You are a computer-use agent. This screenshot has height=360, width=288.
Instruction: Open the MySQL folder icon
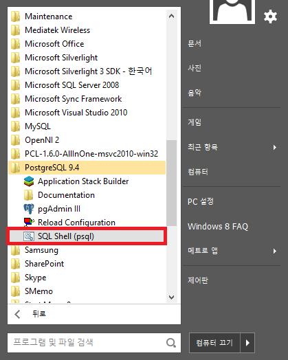tap(15, 126)
